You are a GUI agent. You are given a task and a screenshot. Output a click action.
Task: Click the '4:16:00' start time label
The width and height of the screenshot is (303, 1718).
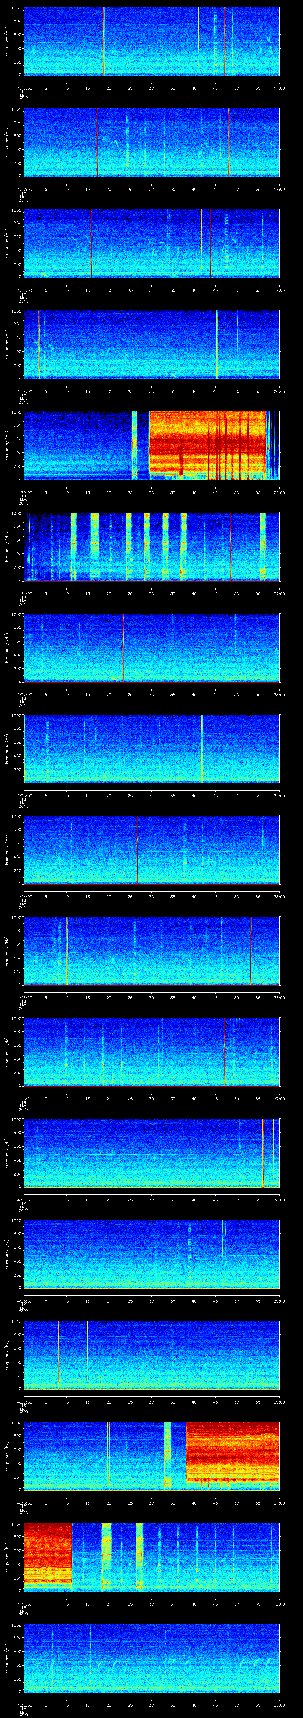pyautogui.click(x=24, y=87)
